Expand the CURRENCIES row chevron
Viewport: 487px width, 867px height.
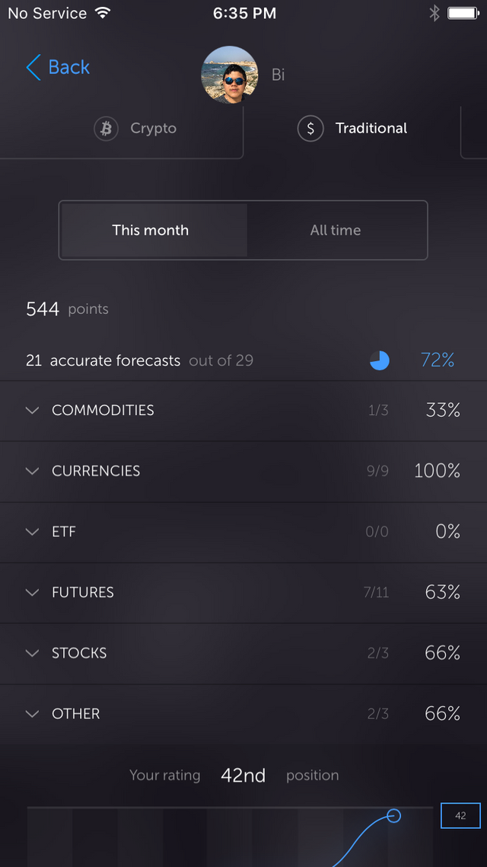(x=33, y=471)
